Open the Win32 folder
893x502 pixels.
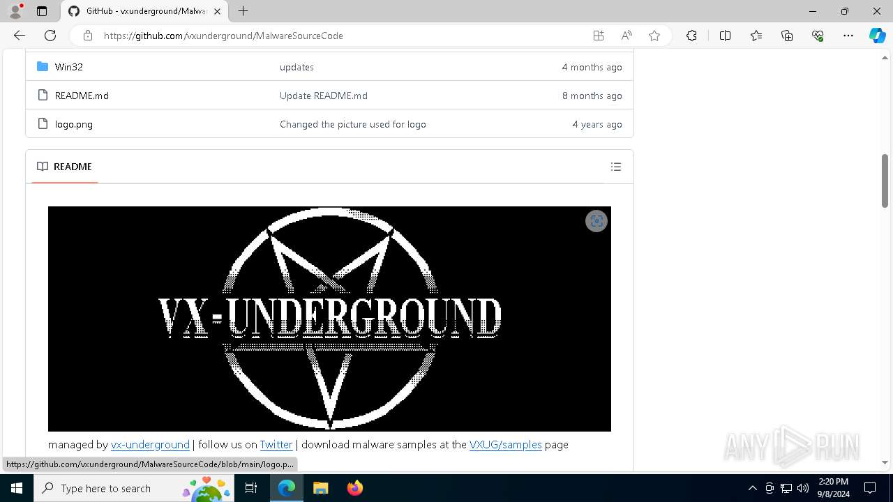(x=69, y=67)
